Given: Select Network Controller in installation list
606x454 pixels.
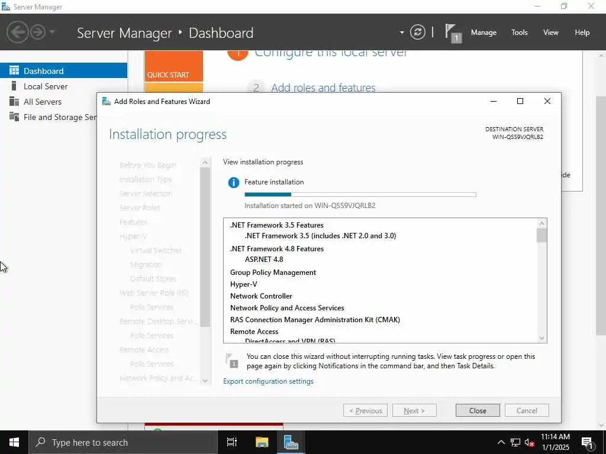Looking at the screenshot, I should coord(261,296).
